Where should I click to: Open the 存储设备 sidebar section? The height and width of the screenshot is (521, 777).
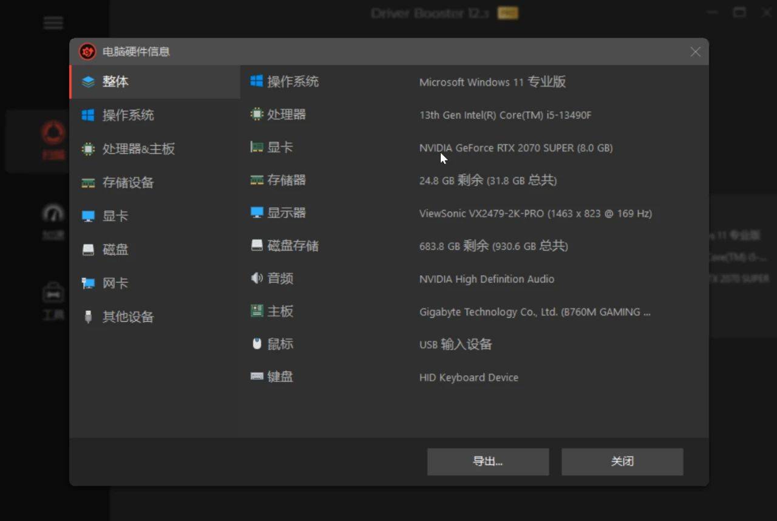[x=155, y=182]
